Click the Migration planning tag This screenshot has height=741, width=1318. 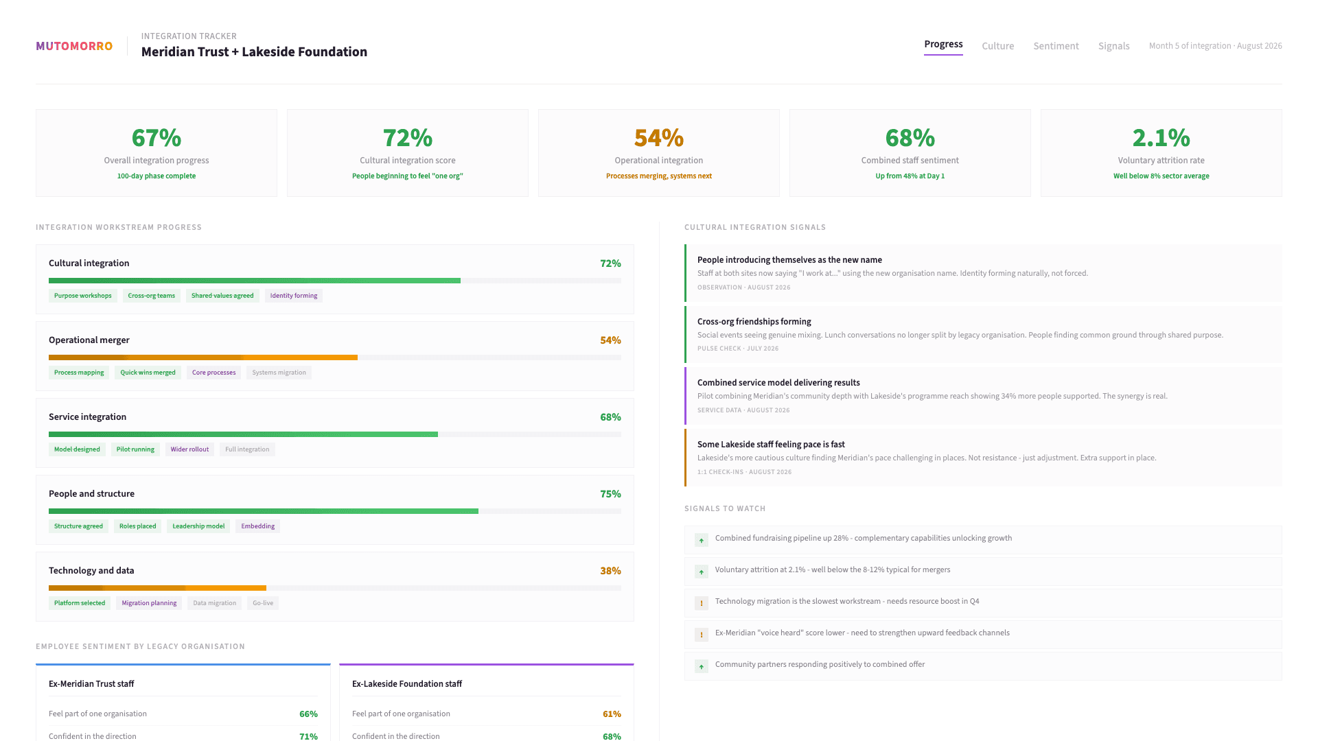(149, 603)
